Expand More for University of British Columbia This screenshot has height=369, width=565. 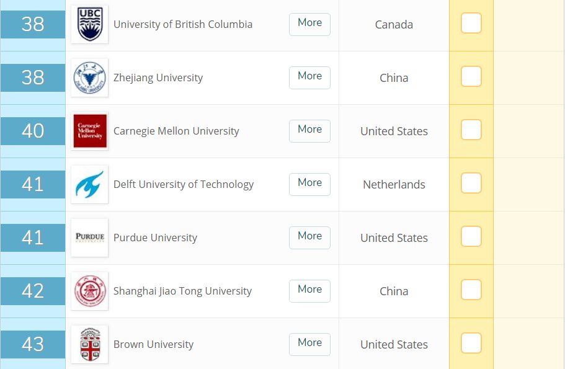(309, 24)
